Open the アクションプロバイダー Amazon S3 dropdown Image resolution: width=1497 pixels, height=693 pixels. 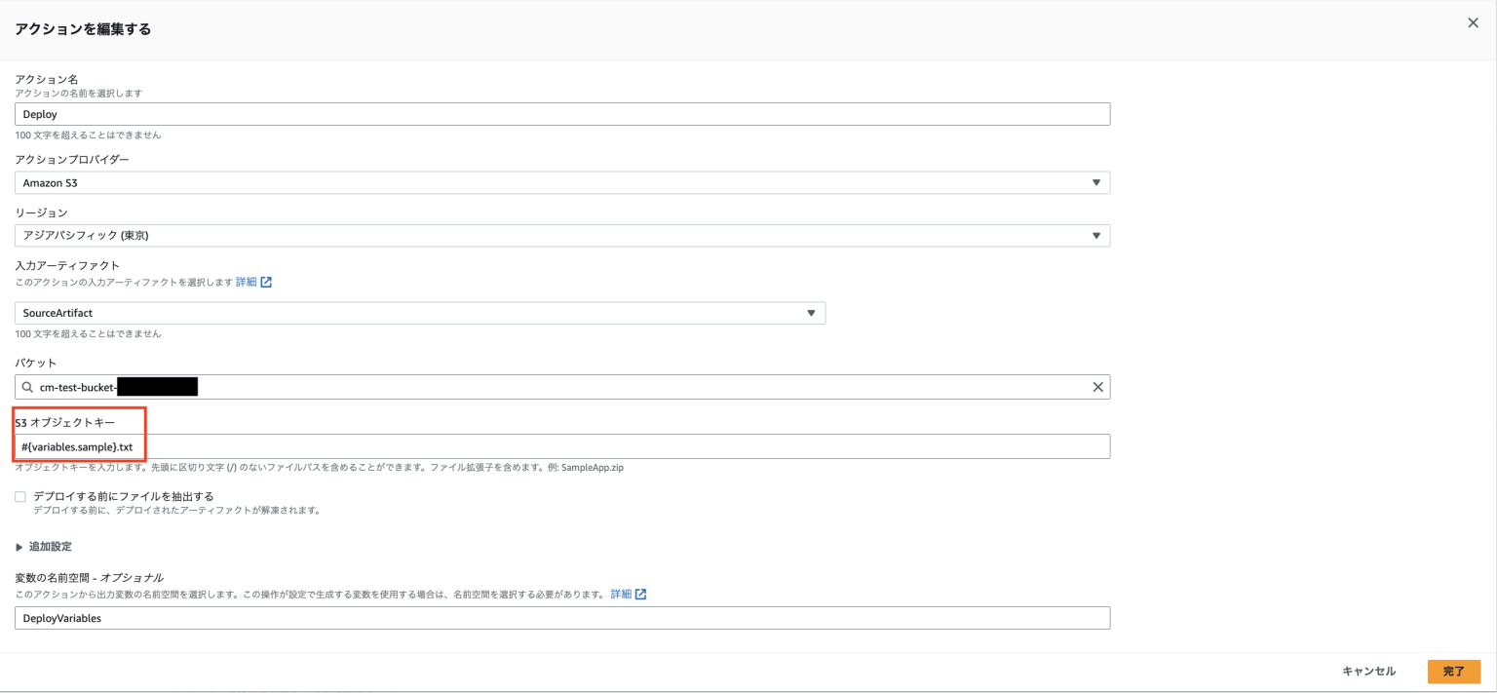(560, 182)
